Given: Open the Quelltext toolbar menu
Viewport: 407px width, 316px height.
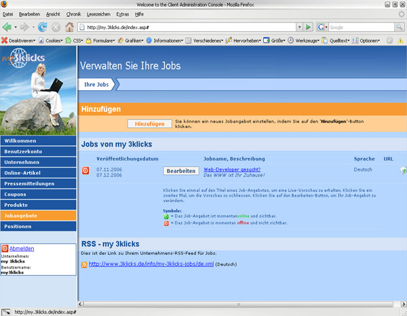Looking at the screenshot, I should click(x=336, y=41).
